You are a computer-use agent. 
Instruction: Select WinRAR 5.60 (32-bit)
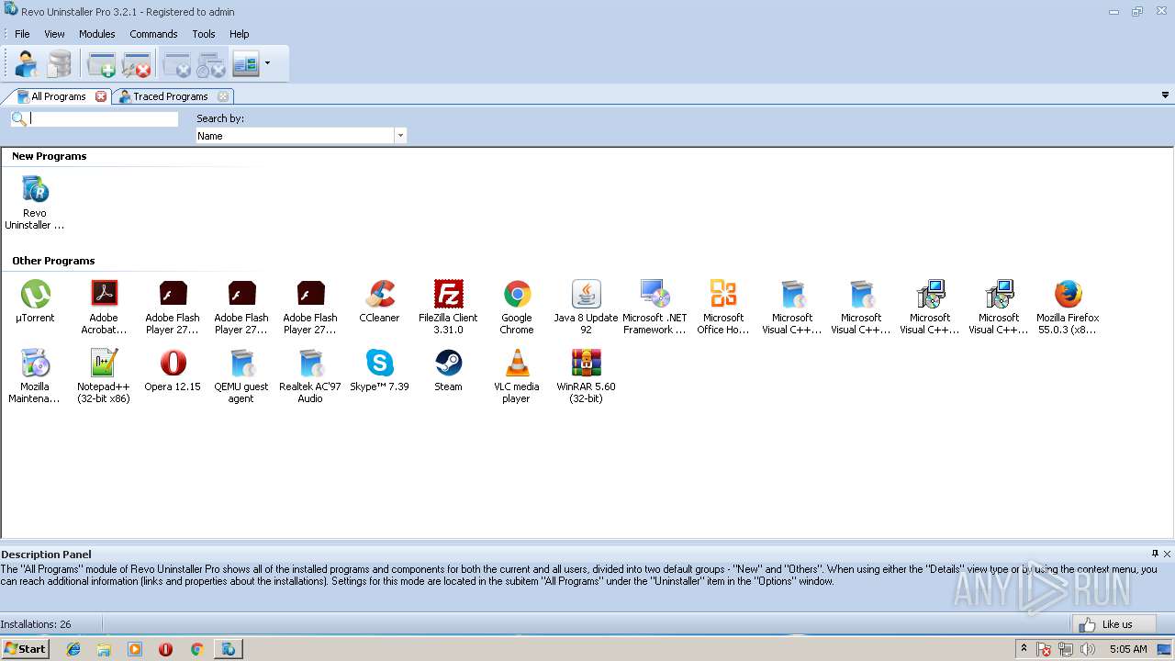[x=586, y=376]
